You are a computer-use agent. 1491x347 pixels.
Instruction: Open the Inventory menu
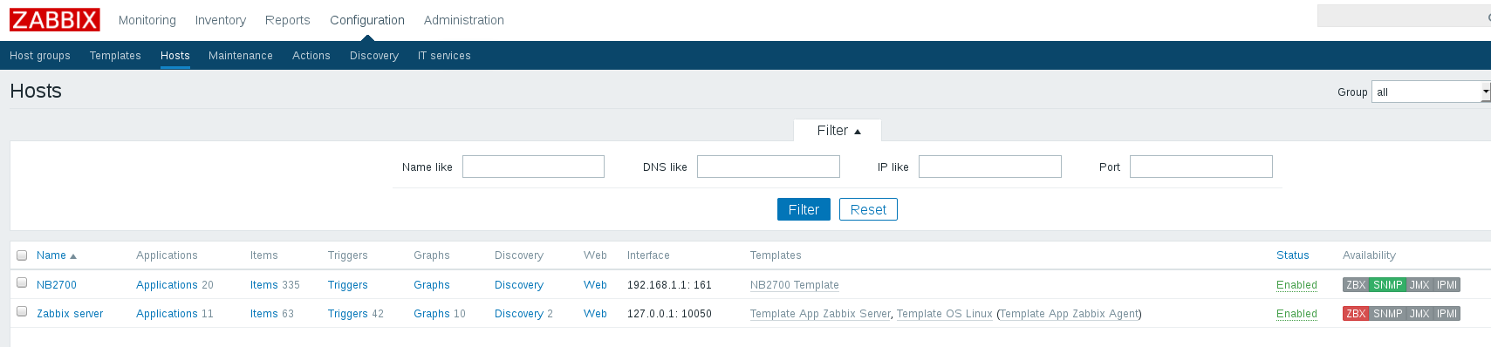(x=221, y=20)
